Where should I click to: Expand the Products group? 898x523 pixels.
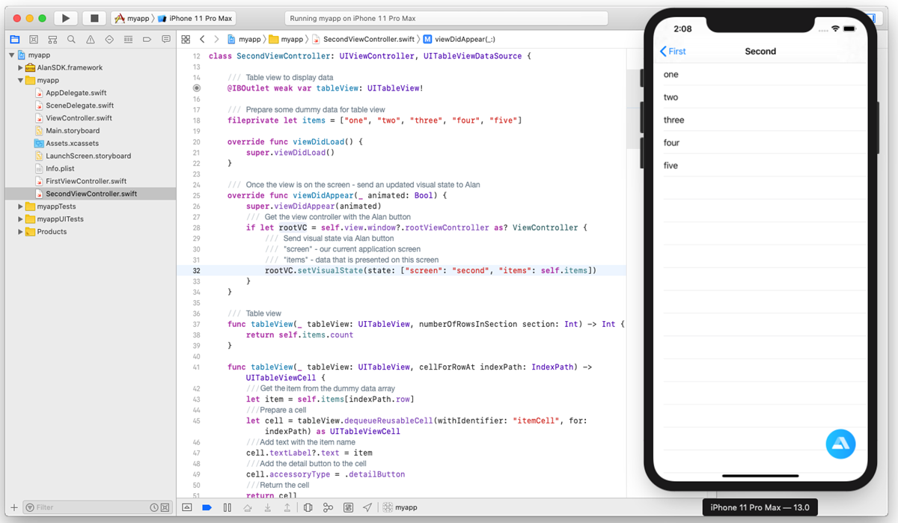(21, 232)
